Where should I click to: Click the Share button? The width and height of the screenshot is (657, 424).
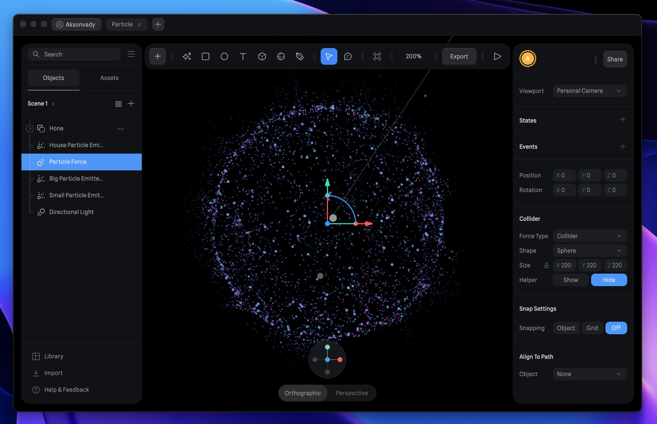pyautogui.click(x=615, y=59)
